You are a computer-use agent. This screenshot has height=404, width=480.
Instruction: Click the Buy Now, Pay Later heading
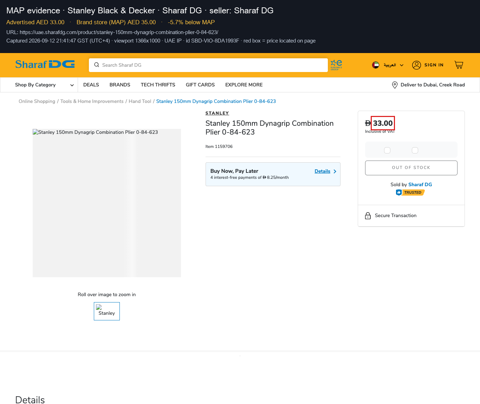click(234, 171)
